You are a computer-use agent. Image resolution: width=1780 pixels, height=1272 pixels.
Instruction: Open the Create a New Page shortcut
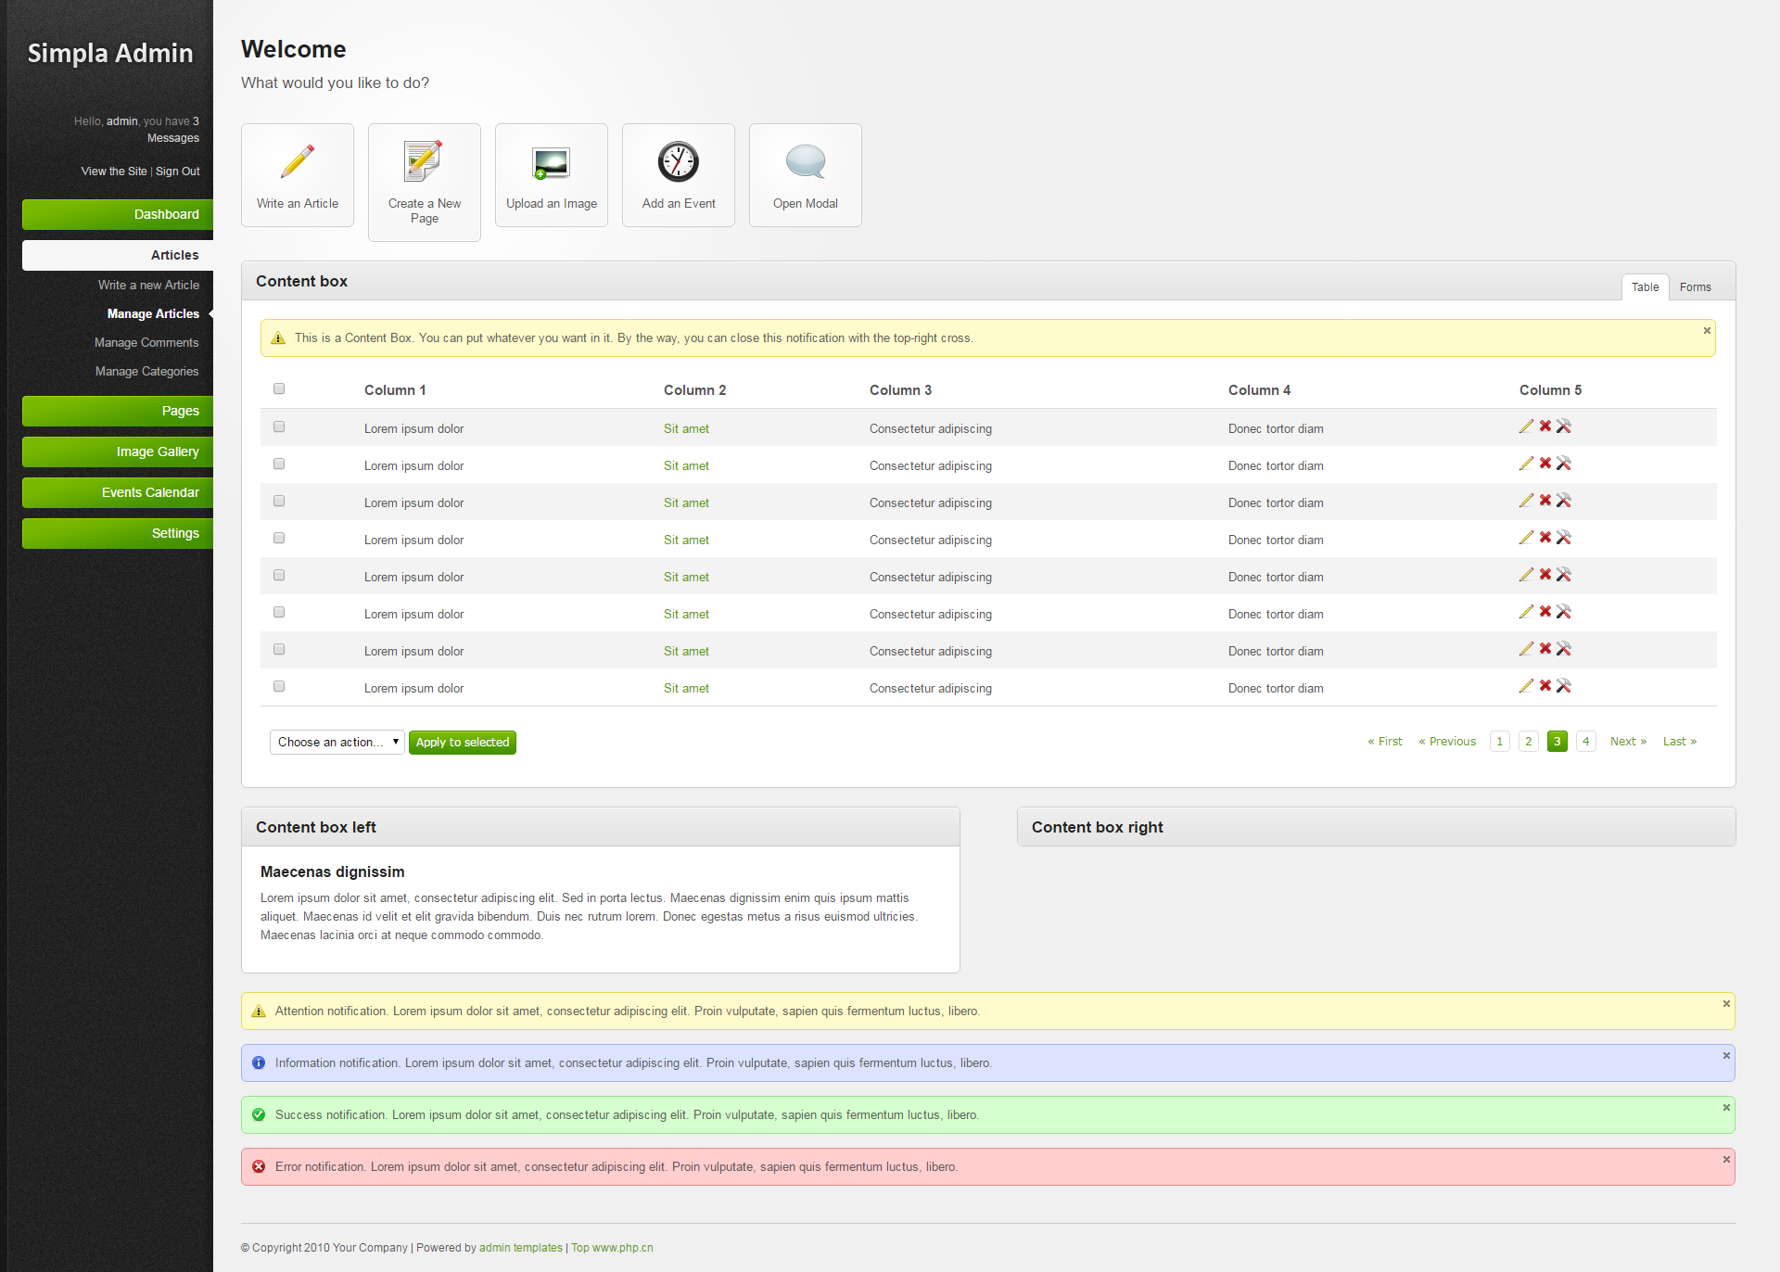(425, 183)
